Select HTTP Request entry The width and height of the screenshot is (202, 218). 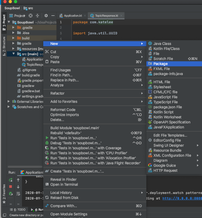(x=174, y=170)
